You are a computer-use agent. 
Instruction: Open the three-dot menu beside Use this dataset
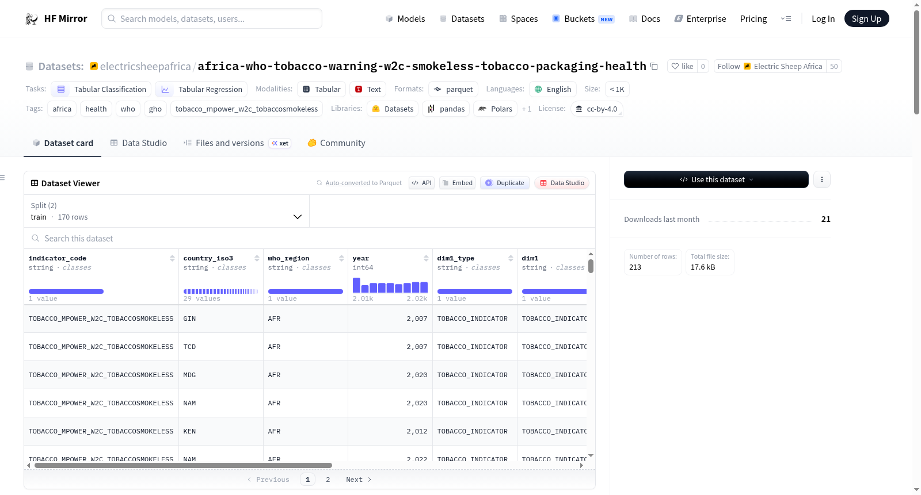pos(821,179)
